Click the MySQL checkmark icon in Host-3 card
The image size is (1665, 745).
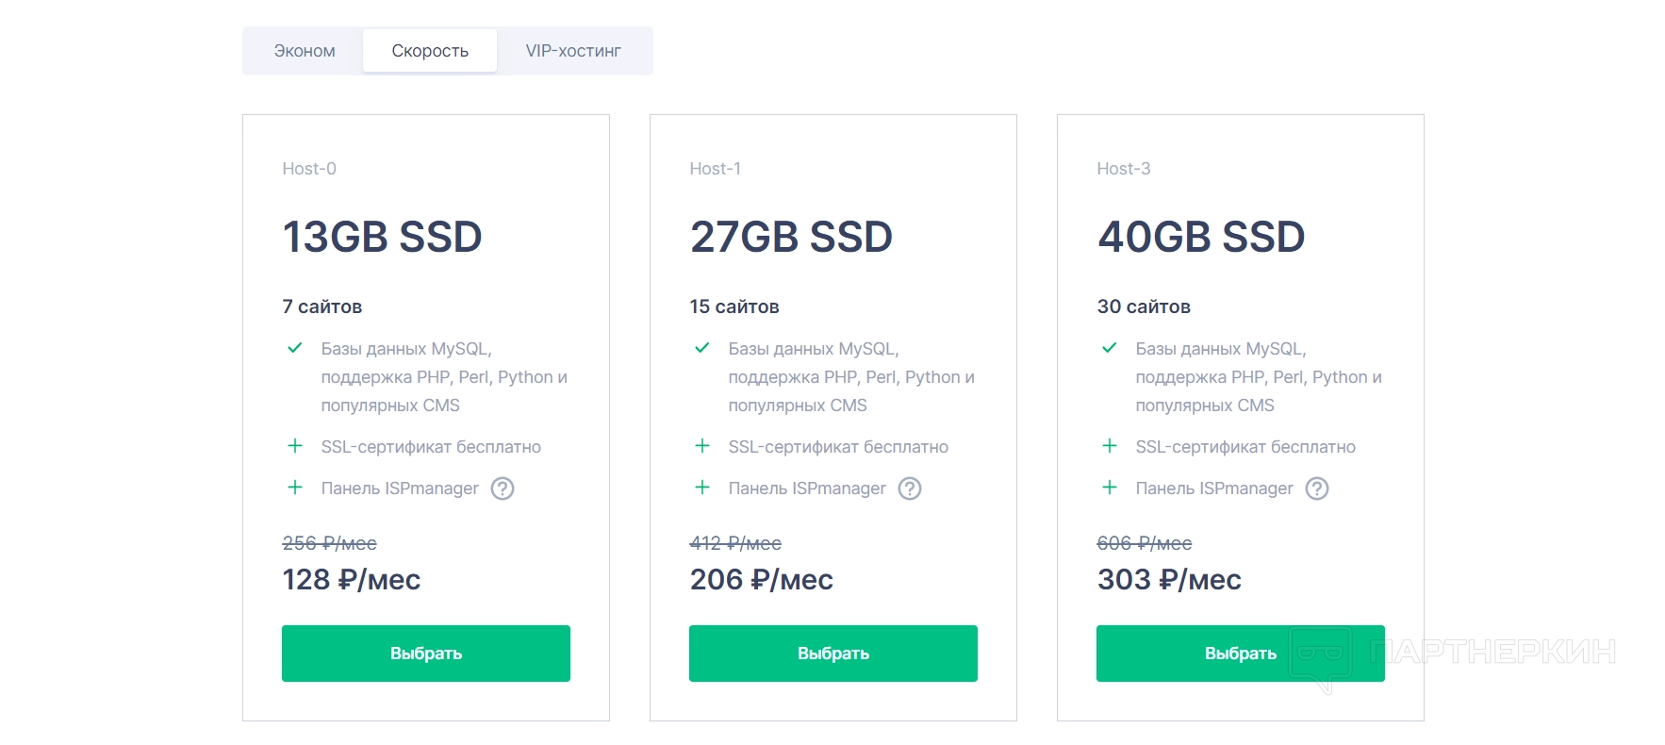pyautogui.click(x=1110, y=348)
